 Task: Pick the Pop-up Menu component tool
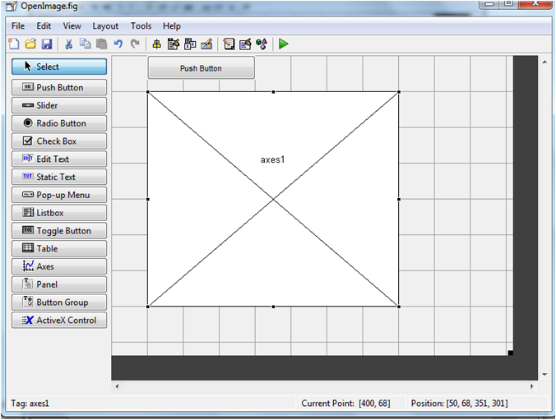click(59, 195)
